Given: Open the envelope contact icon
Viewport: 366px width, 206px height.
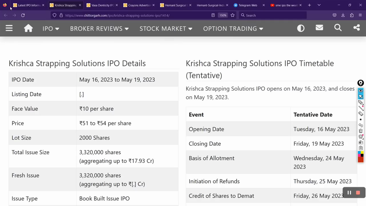Looking at the screenshot, I should tap(319, 28).
